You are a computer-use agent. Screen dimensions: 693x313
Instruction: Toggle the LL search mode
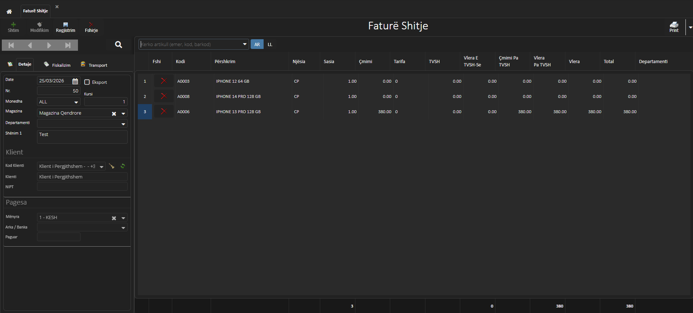[x=270, y=45]
